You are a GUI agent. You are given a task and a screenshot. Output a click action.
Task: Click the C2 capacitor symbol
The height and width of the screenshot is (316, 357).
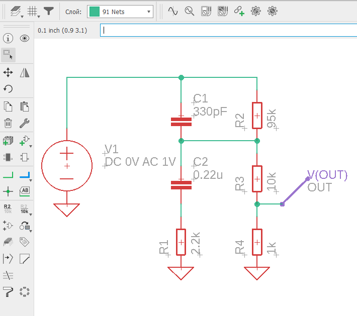point(181,185)
